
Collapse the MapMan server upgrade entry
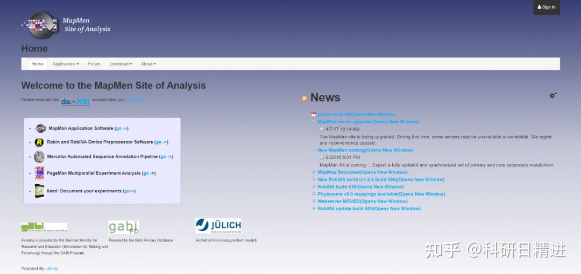point(314,121)
